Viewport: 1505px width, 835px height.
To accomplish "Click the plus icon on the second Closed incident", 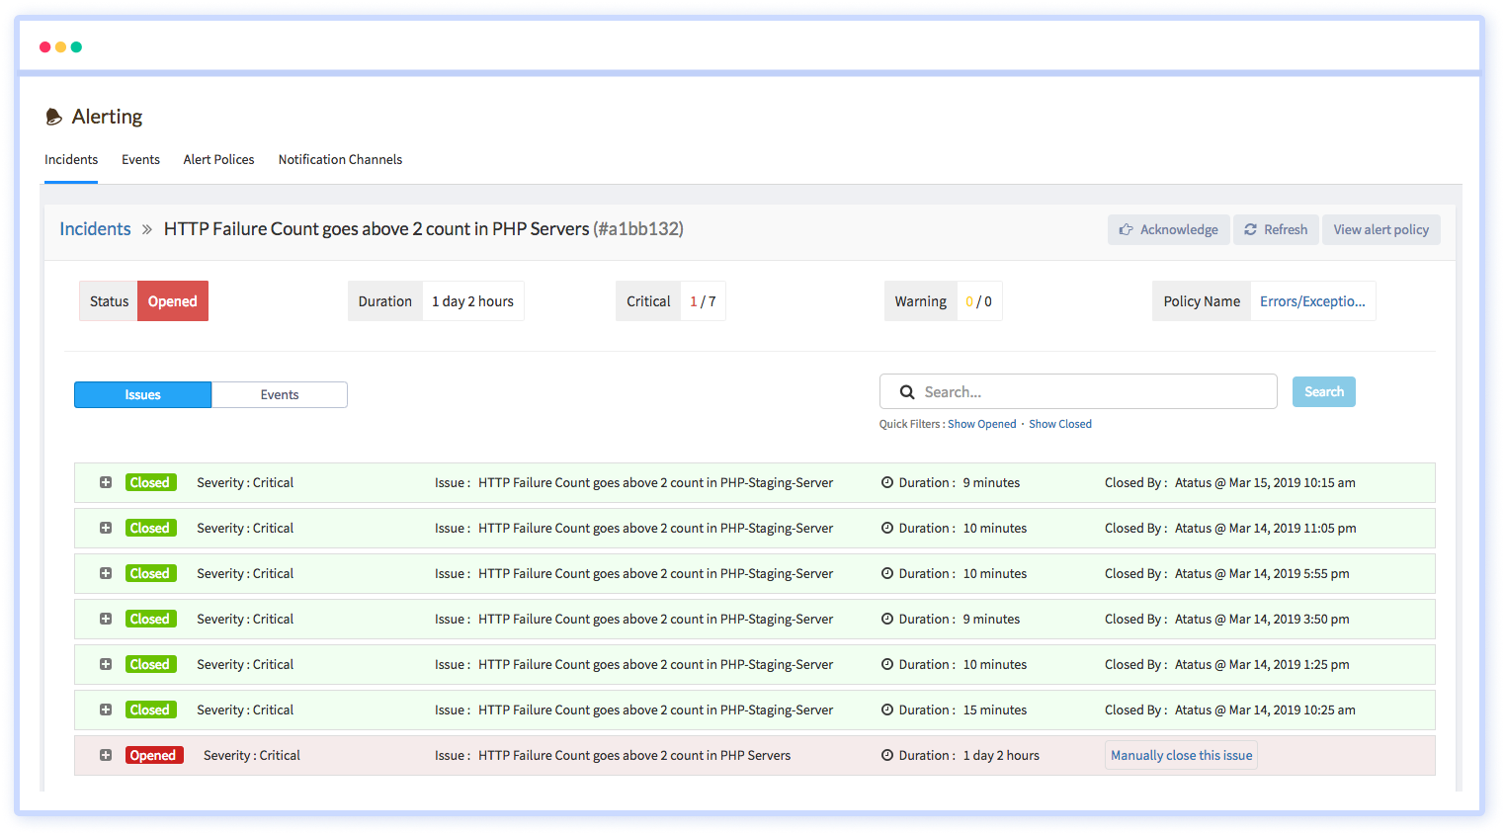I will [x=106, y=528].
